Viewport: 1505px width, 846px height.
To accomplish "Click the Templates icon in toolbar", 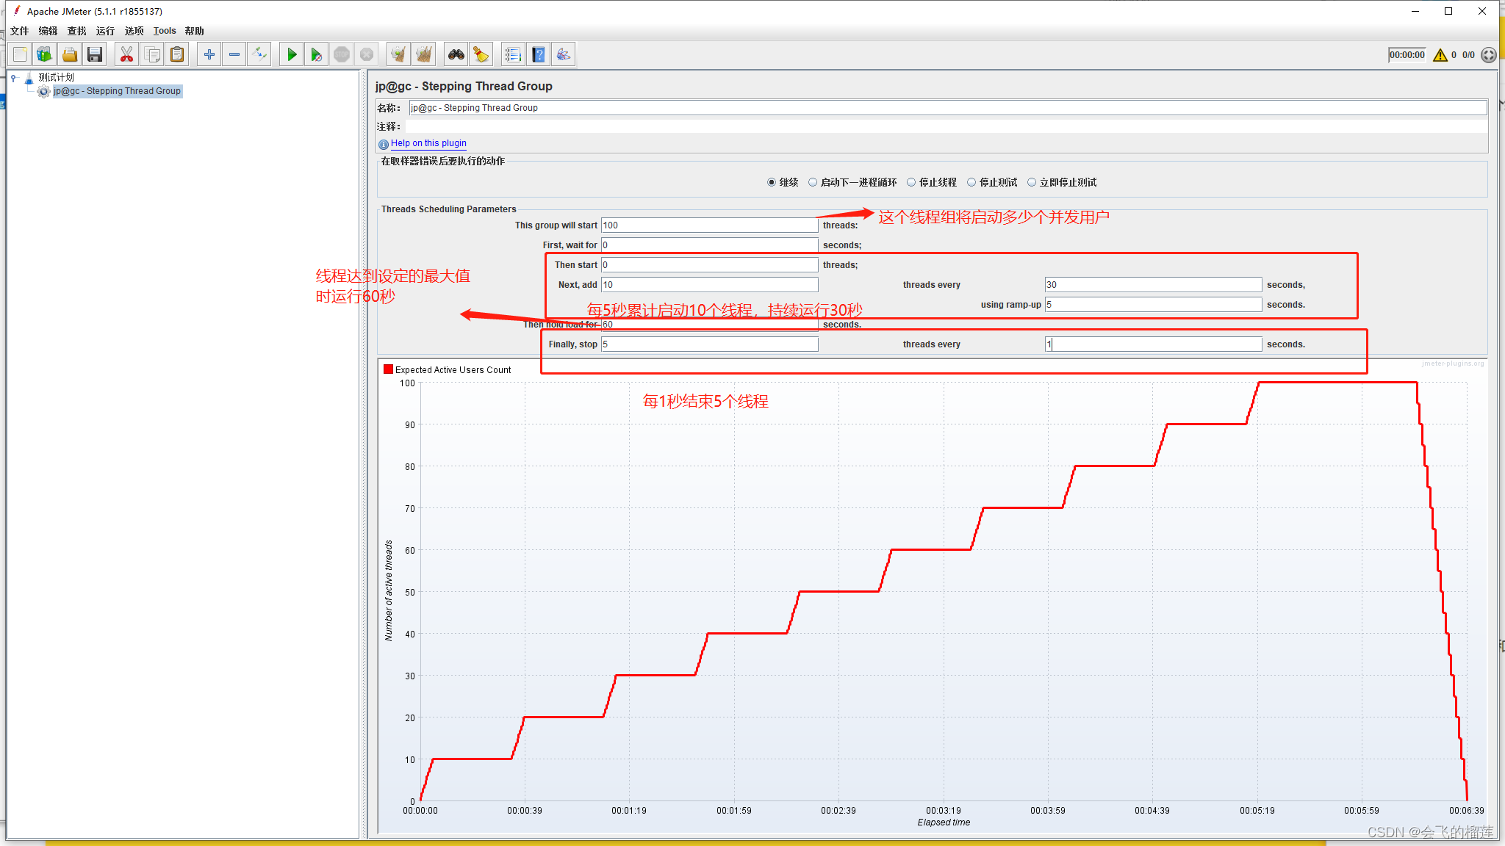I will 45,54.
